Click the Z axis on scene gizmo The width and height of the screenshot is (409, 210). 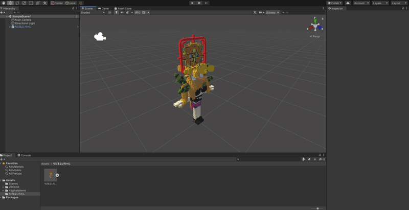320,28
